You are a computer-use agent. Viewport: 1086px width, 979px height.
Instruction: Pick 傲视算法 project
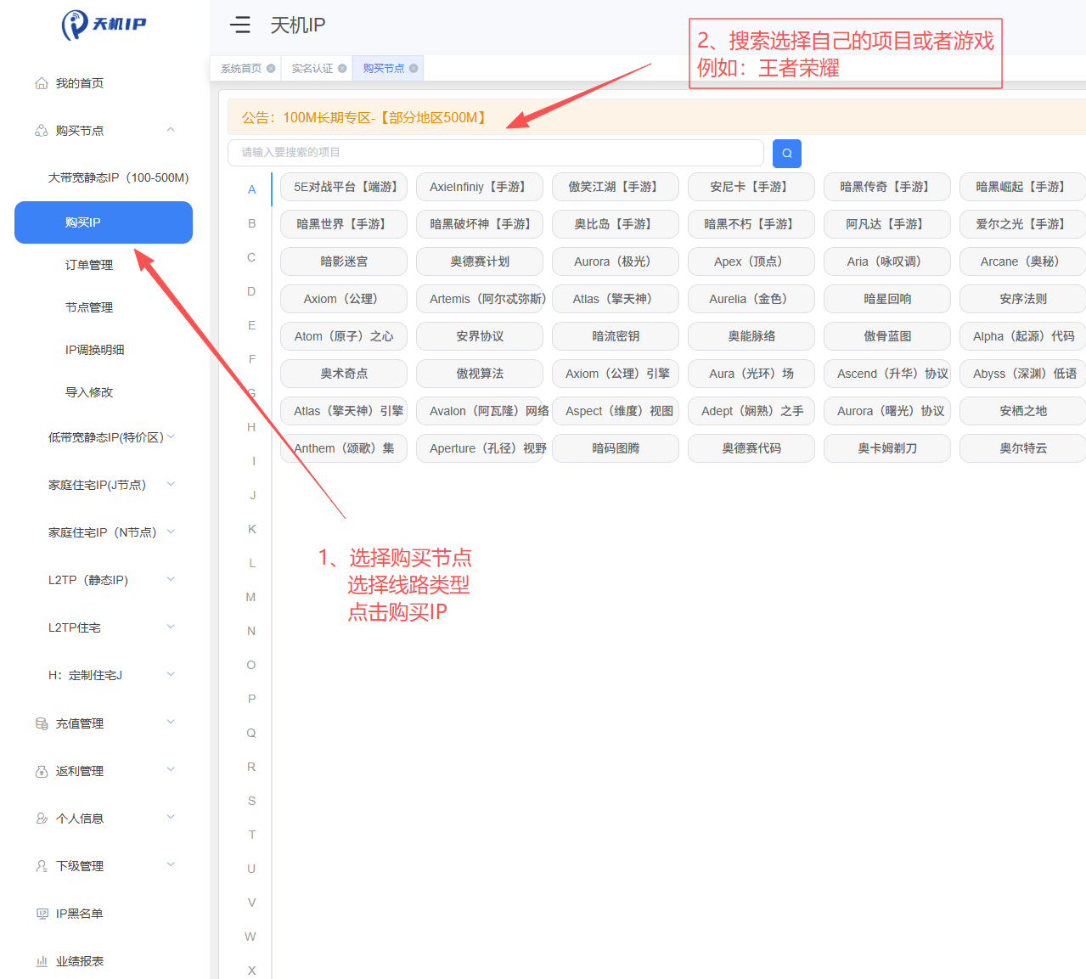tap(480, 374)
